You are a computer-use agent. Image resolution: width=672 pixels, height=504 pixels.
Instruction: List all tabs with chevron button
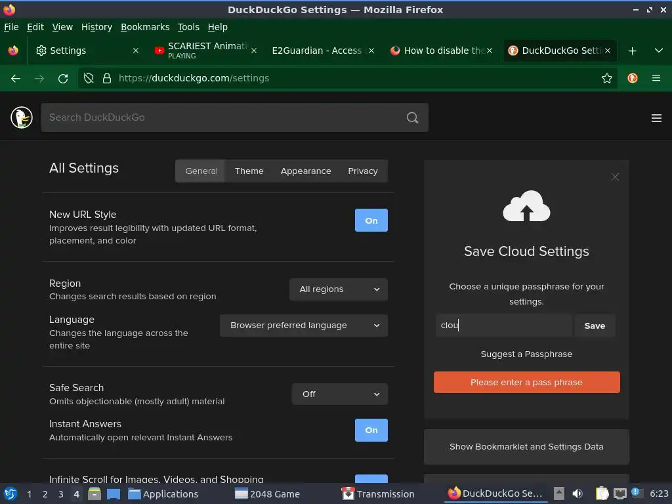pos(659,51)
